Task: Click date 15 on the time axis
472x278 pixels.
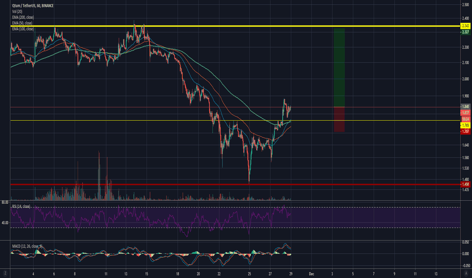Action: 146,274
